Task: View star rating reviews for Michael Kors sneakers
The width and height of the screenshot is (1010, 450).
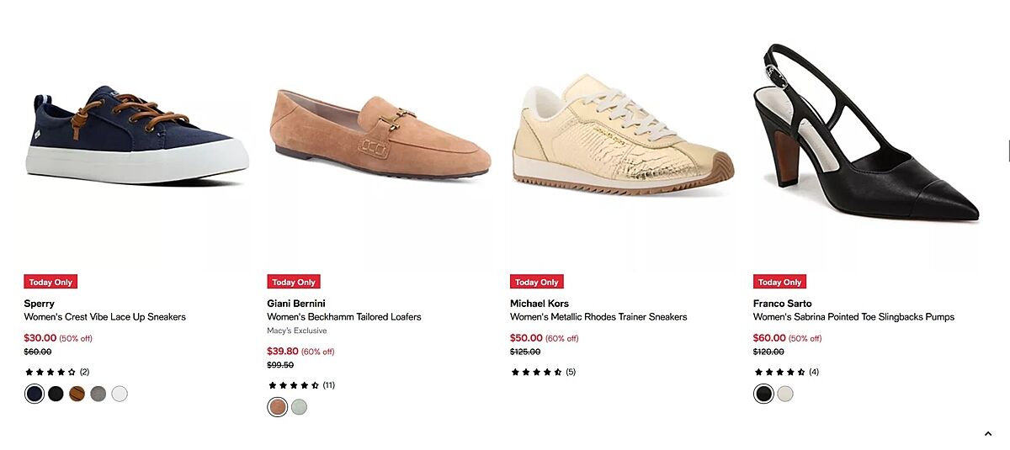Action: (543, 372)
